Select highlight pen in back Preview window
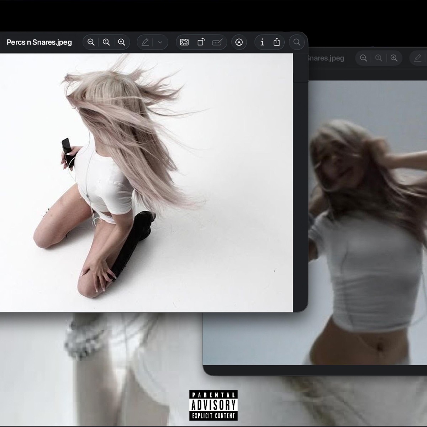 (x=418, y=58)
